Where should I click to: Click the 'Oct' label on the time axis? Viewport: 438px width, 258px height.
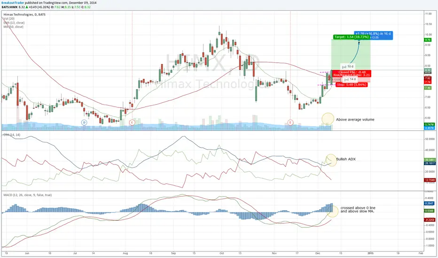[222, 253]
